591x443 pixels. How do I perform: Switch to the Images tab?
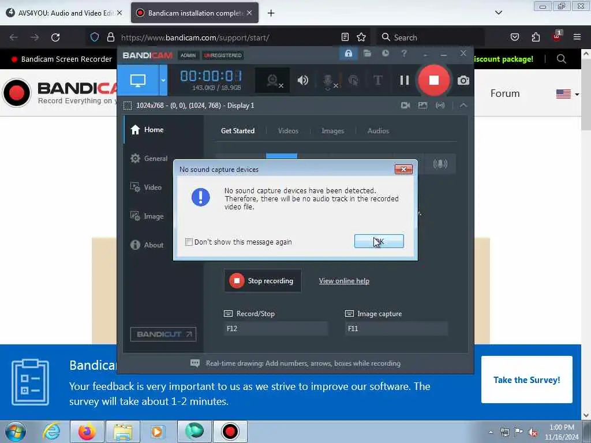coord(333,131)
